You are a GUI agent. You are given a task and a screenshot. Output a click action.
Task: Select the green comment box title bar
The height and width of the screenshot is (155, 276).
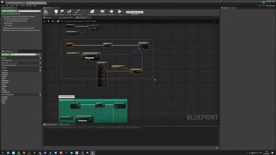point(93,100)
